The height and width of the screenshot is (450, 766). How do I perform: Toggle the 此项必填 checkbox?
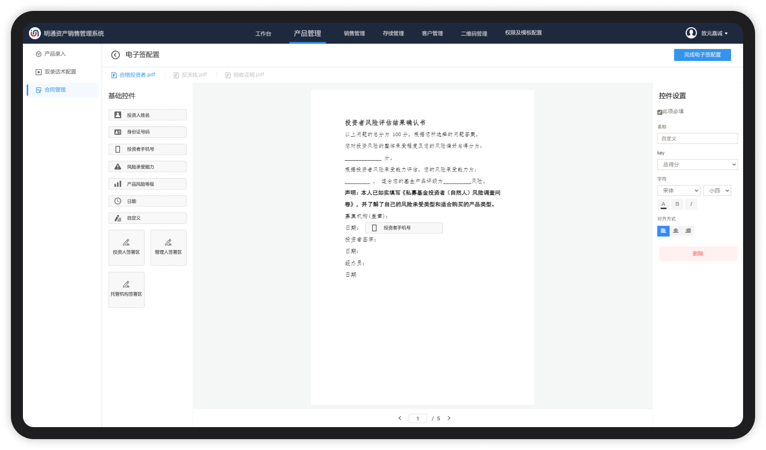point(660,112)
